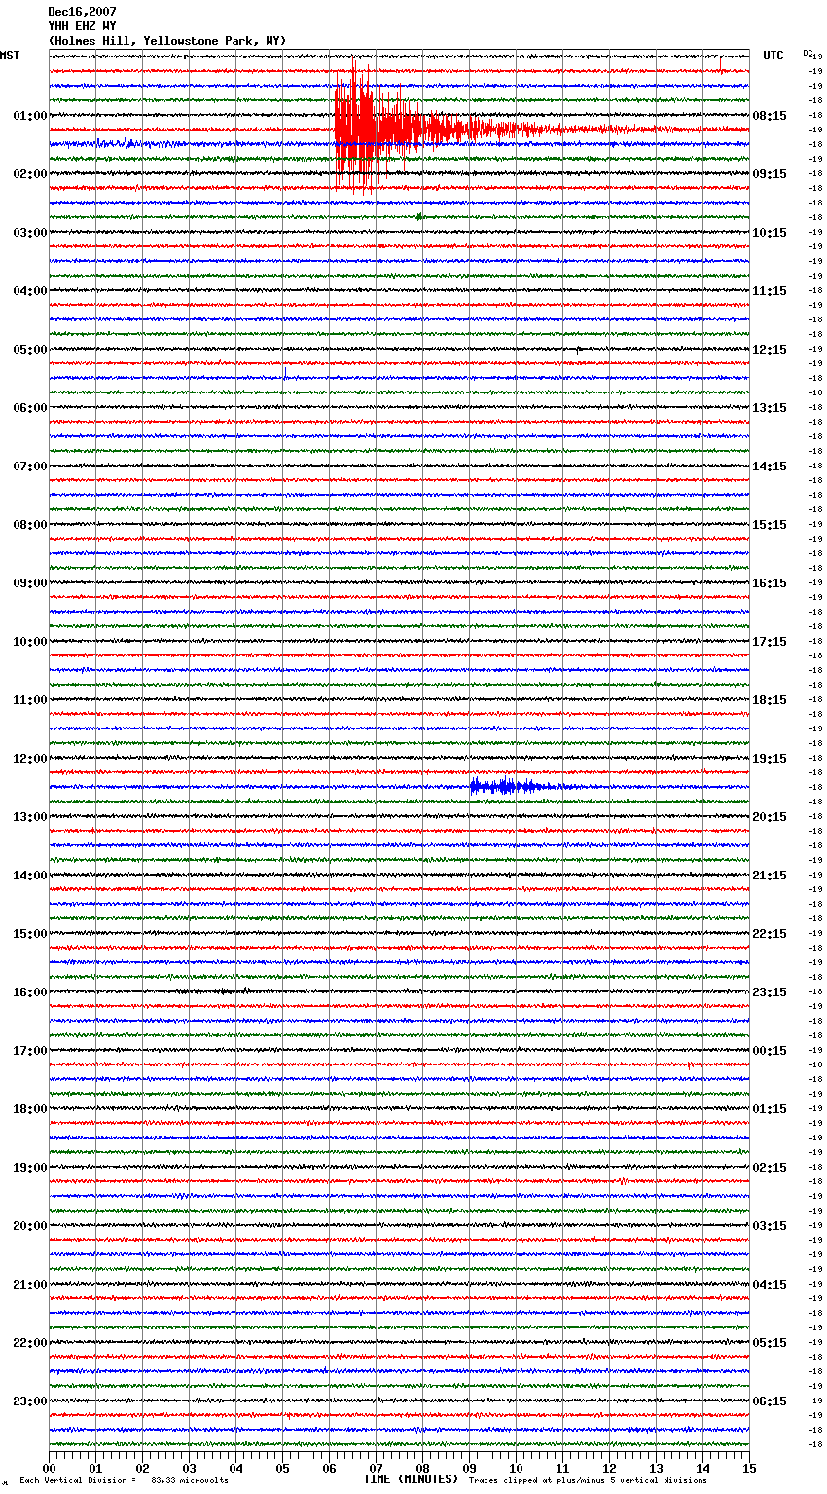
Task: Select the 01:00 MST time label
Action: tap(29, 116)
